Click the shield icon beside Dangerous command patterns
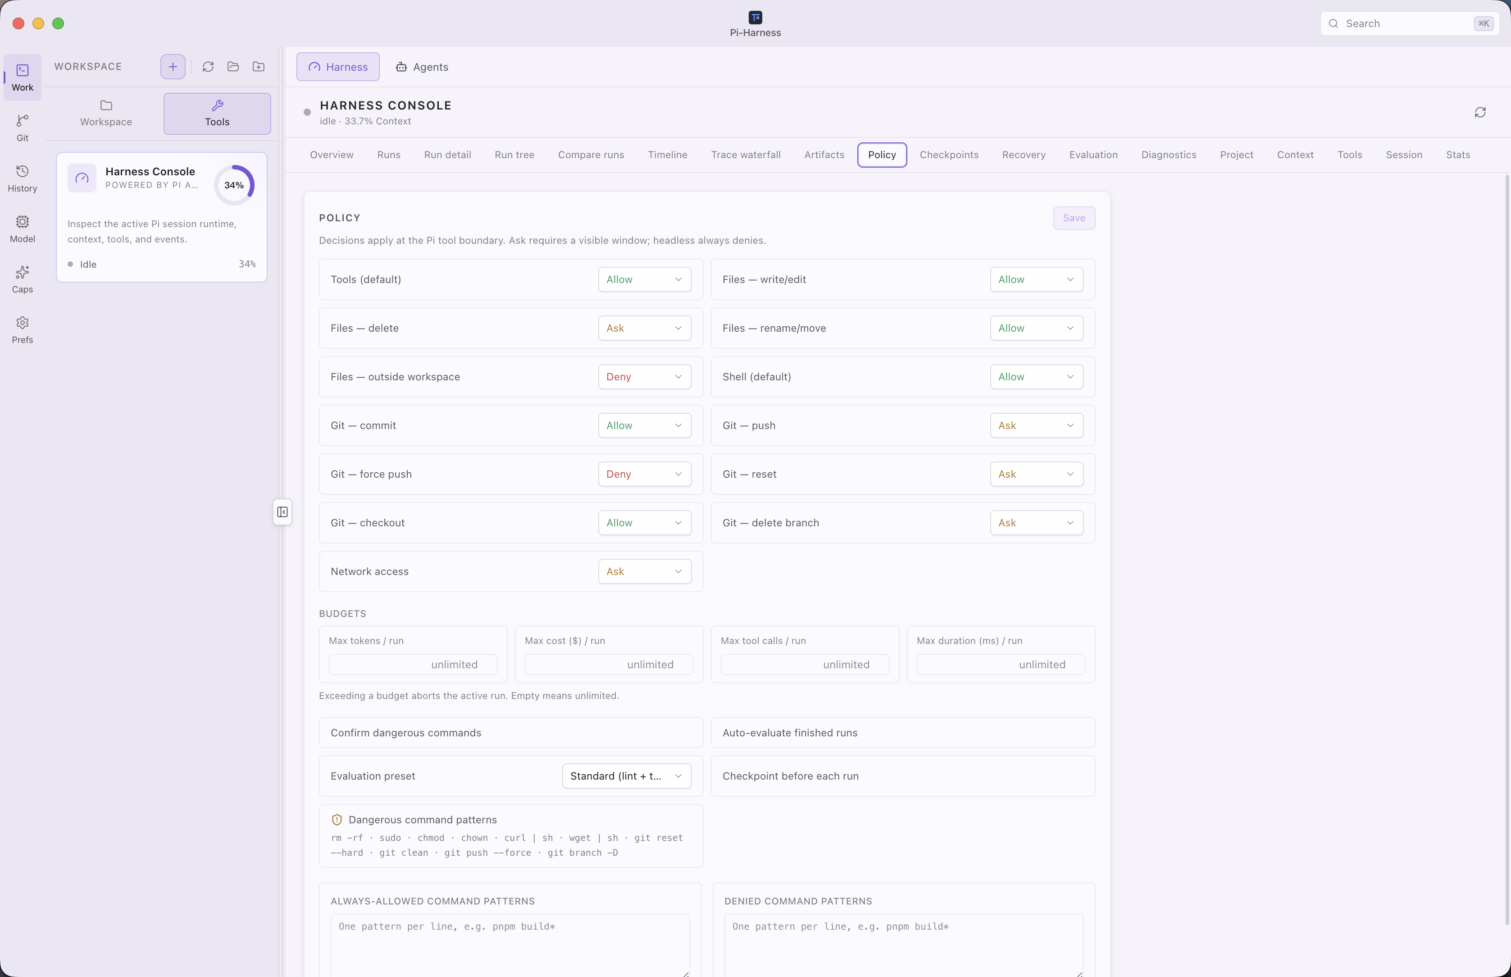Image resolution: width=1511 pixels, height=977 pixels. [x=337, y=820]
